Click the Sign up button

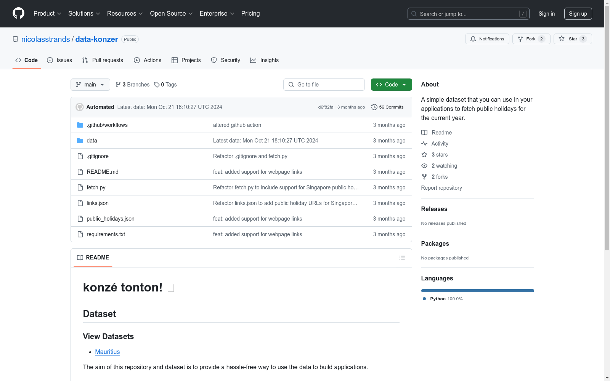578,14
